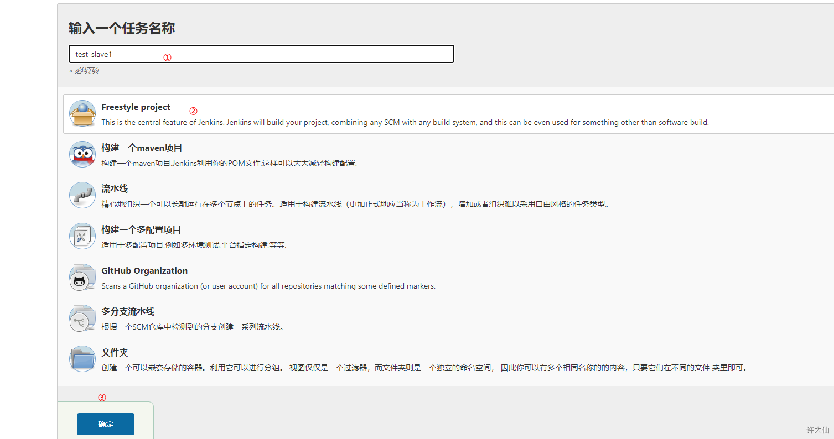Select the 构建一个maven项目 title

tap(142, 148)
